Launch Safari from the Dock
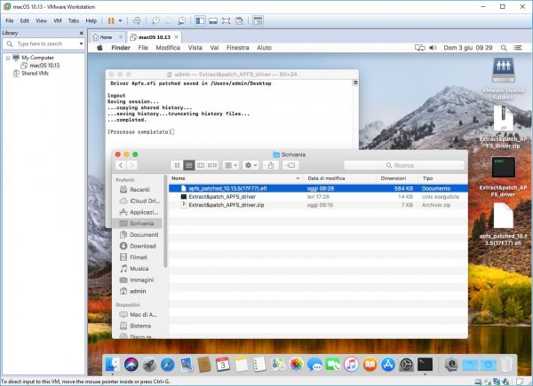Viewport: 533px width, 386px height. (x=167, y=364)
